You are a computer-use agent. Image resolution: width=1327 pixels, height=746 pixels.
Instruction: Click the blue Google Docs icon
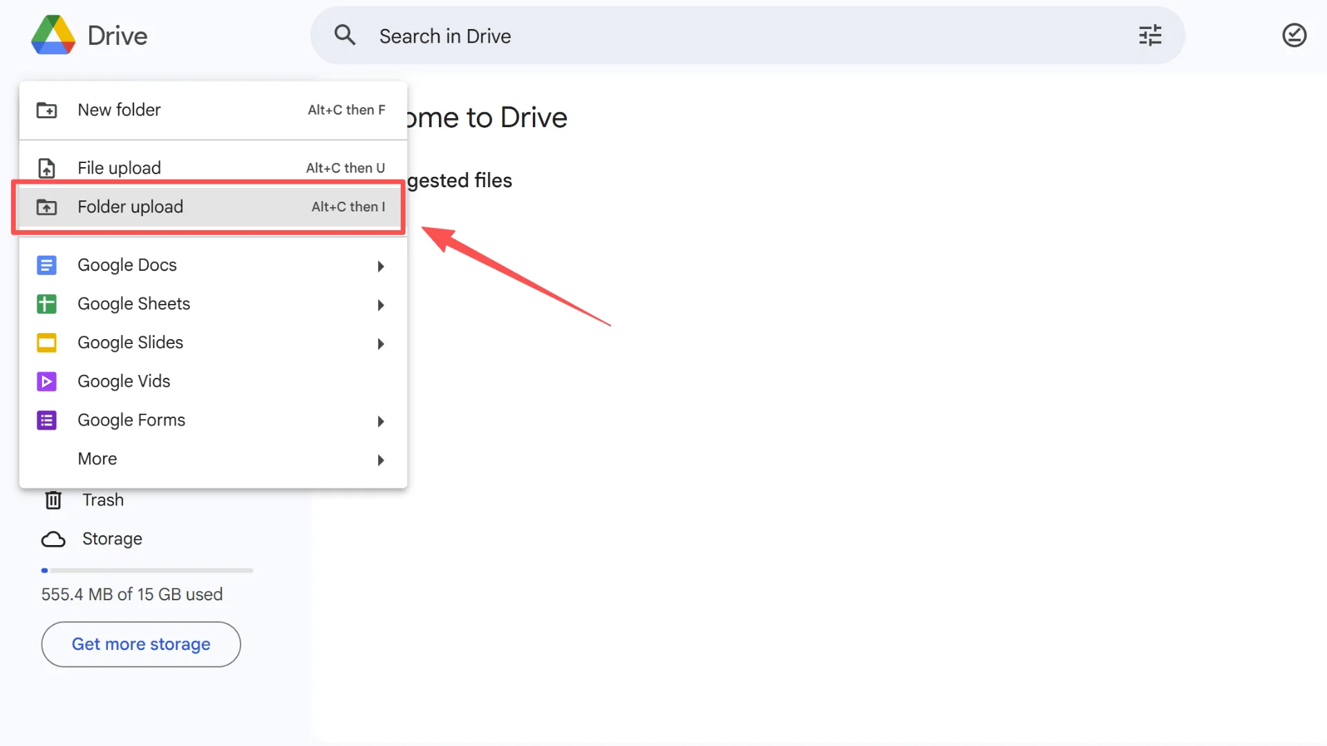pyautogui.click(x=46, y=265)
